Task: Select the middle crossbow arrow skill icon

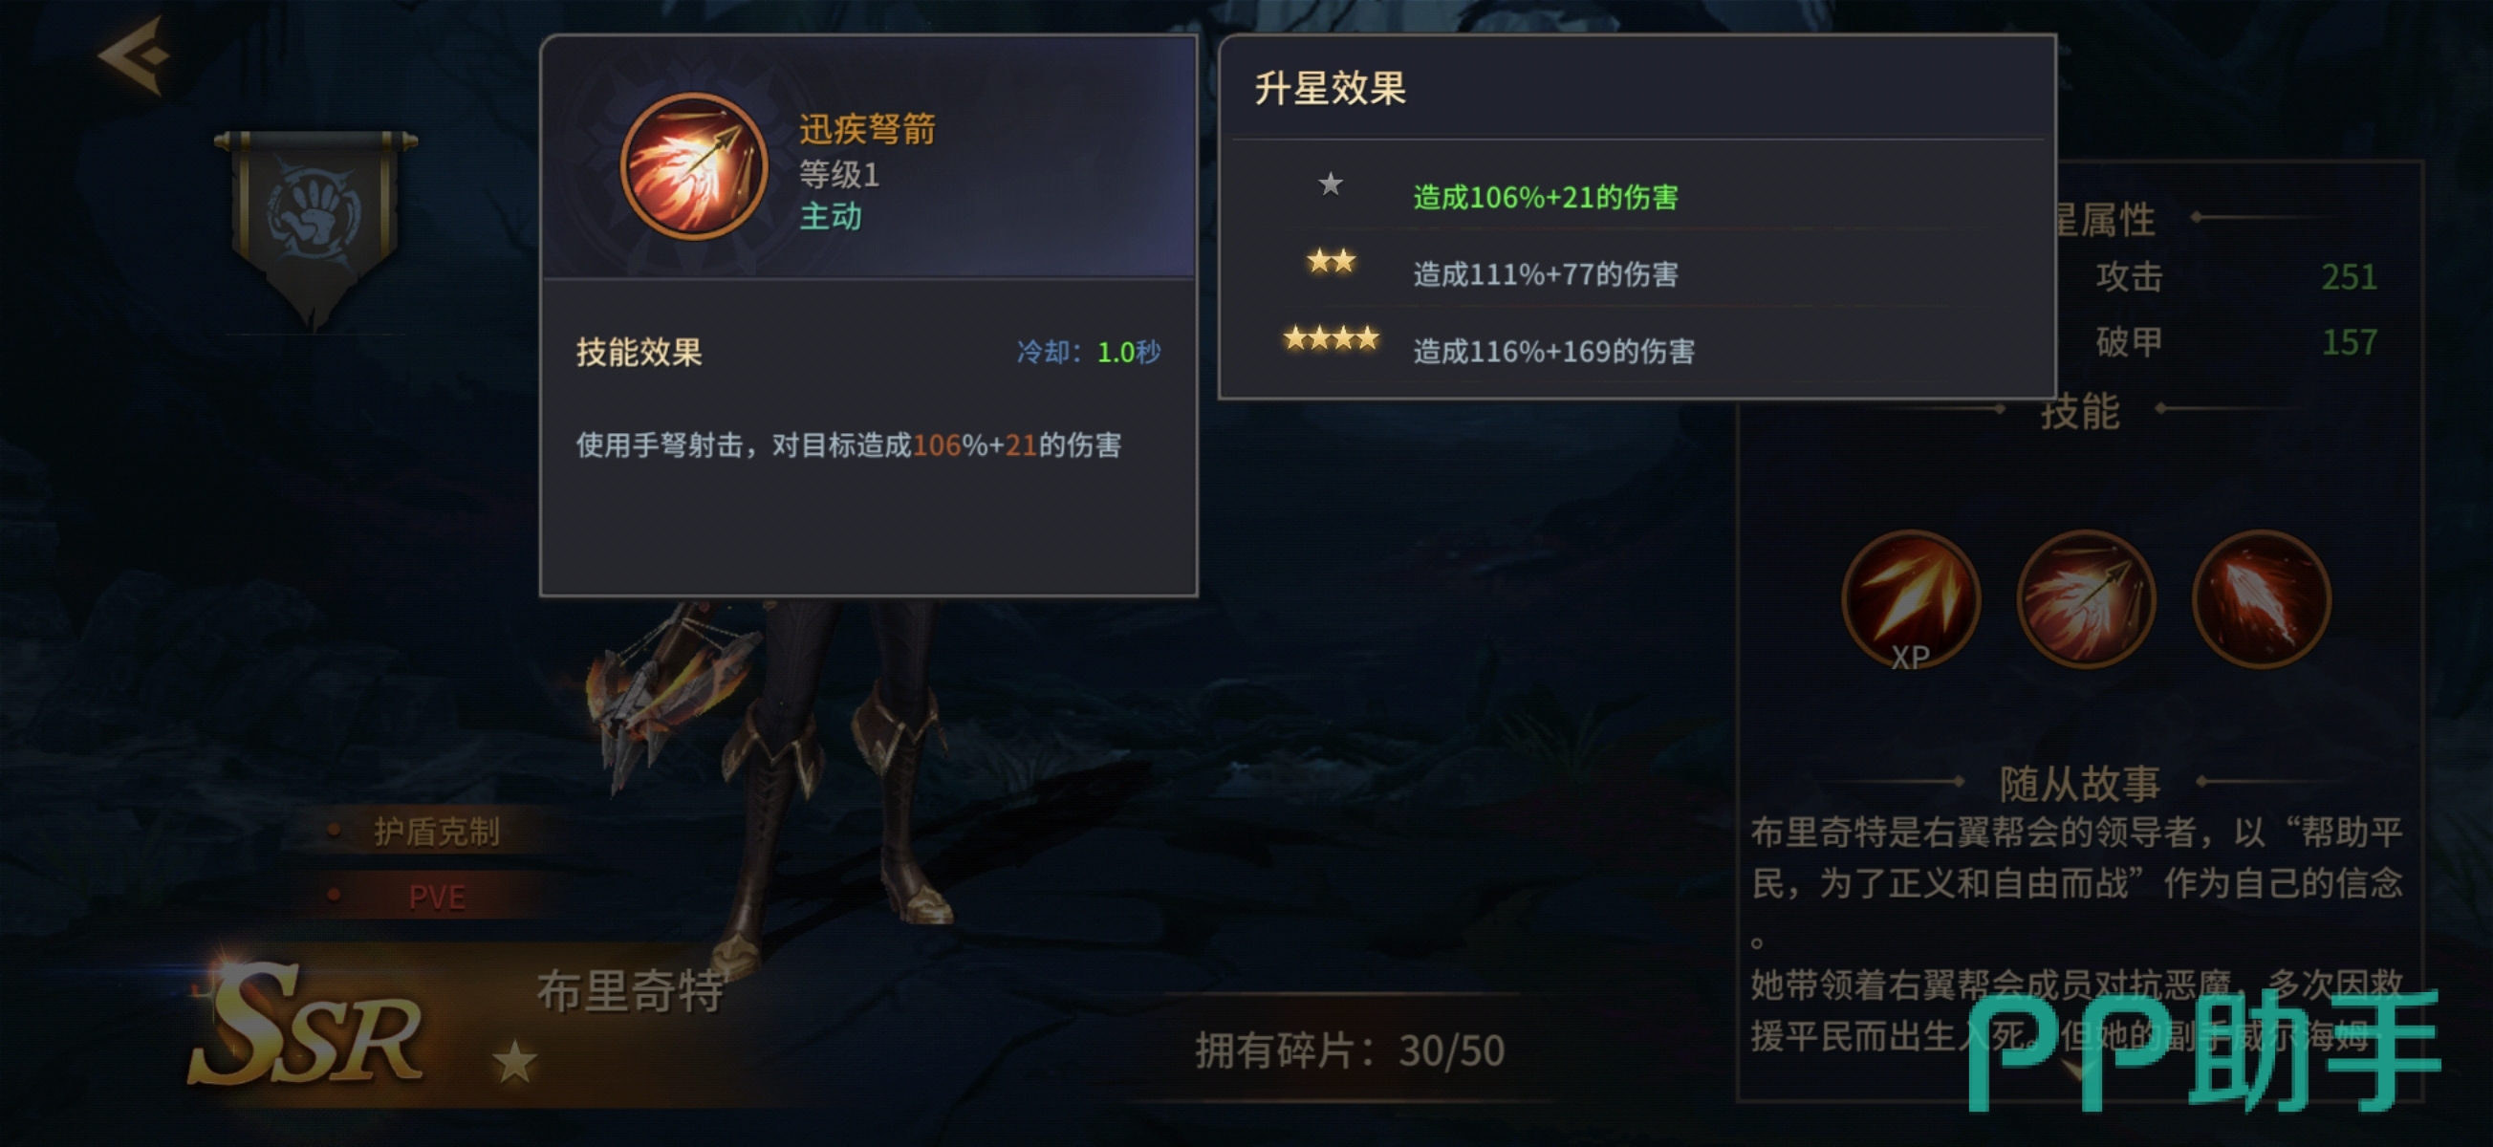Action: point(2086,600)
